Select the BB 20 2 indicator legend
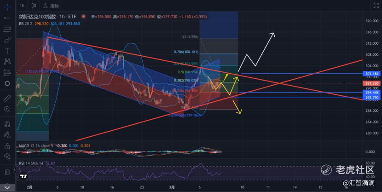Image resolution: width=382 pixels, height=192 pixels. coord(26,23)
